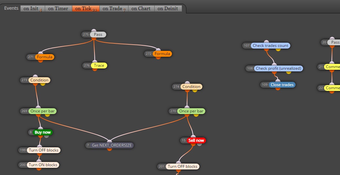This screenshot has height=175, width=340.
Task: Click yellow output connector of Condition 274
Action: click(195, 91)
